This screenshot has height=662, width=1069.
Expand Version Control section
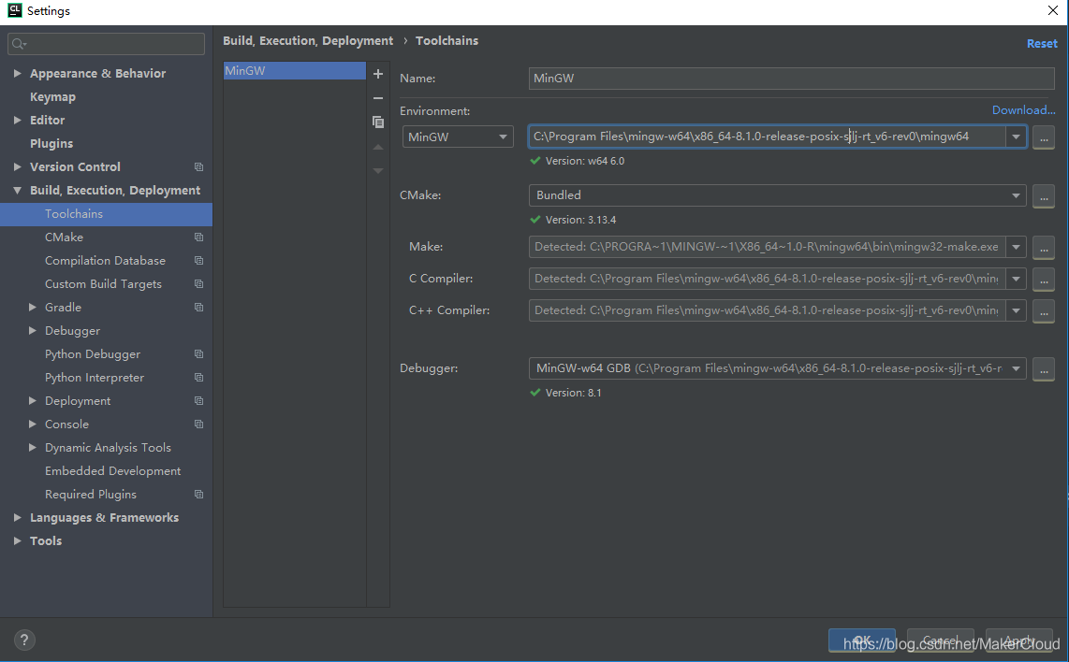pyautogui.click(x=17, y=166)
